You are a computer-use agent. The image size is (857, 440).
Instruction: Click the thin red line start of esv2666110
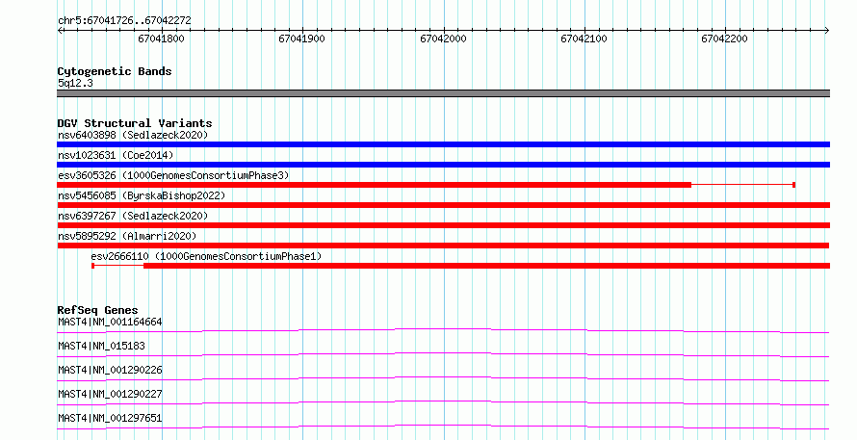[x=93, y=266]
